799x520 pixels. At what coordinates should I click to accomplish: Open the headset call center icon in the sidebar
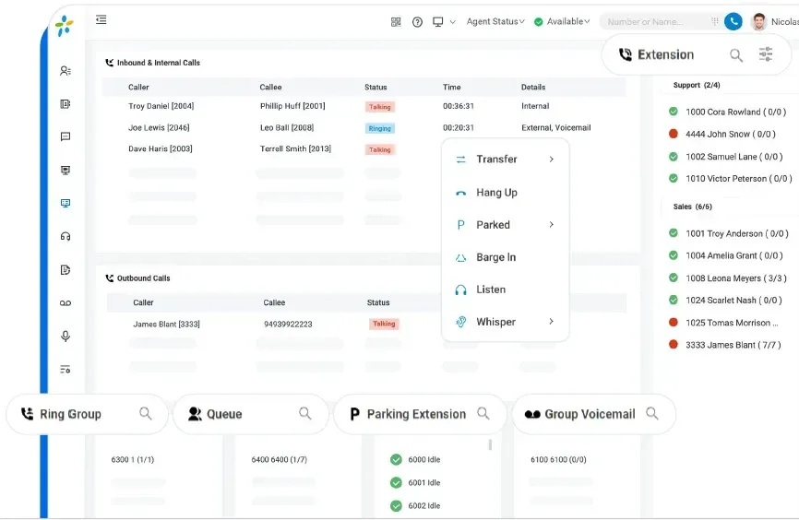pyautogui.click(x=66, y=236)
